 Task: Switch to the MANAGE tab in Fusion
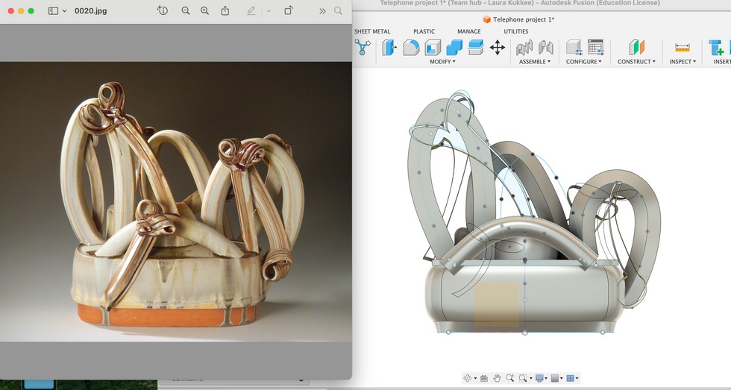pos(469,31)
